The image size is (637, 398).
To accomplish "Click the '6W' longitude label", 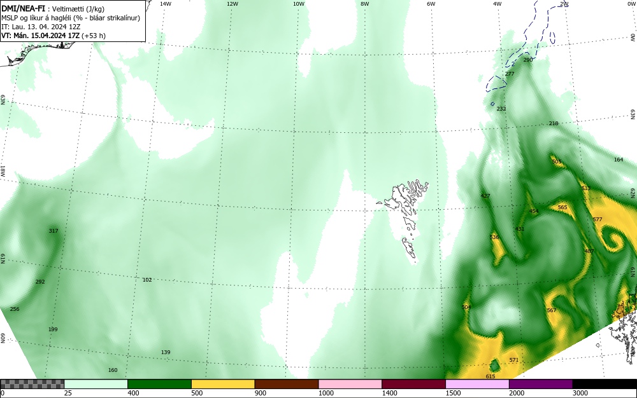I will (431, 4).
